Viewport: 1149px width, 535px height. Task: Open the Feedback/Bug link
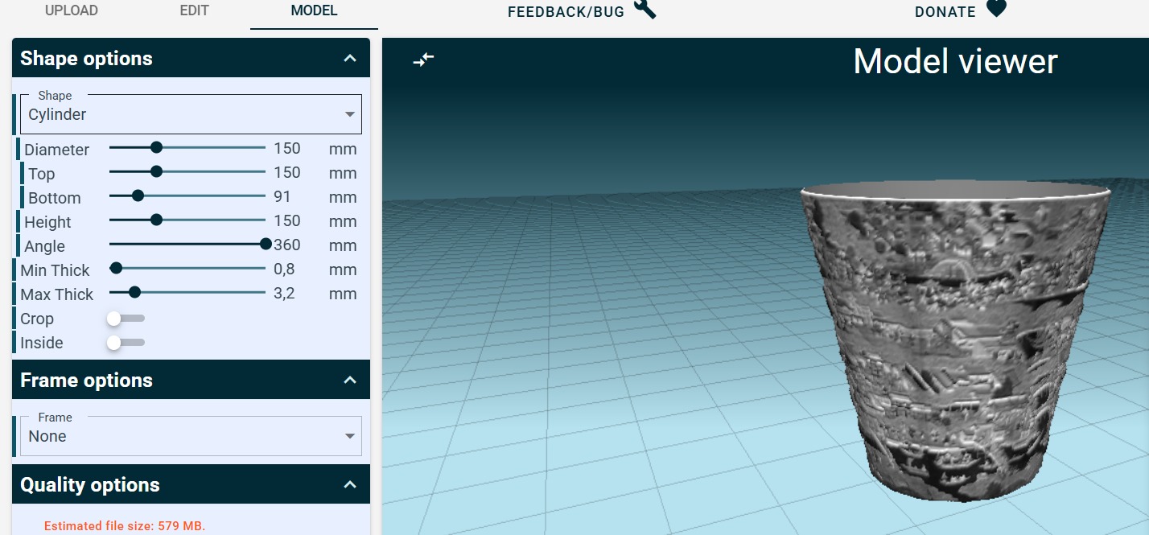(x=566, y=12)
